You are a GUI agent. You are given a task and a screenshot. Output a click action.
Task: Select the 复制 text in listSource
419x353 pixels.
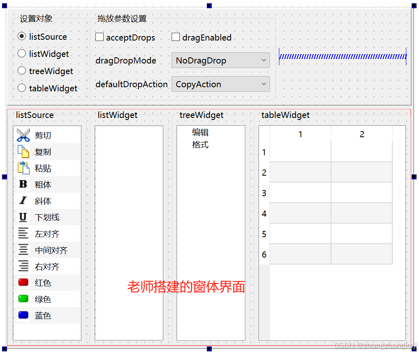tap(43, 152)
